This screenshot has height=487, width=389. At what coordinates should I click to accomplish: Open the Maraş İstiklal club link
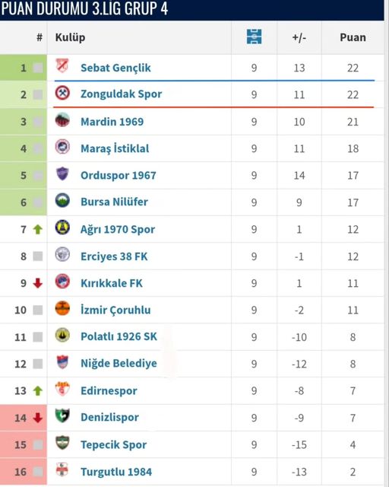tap(115, 149)
